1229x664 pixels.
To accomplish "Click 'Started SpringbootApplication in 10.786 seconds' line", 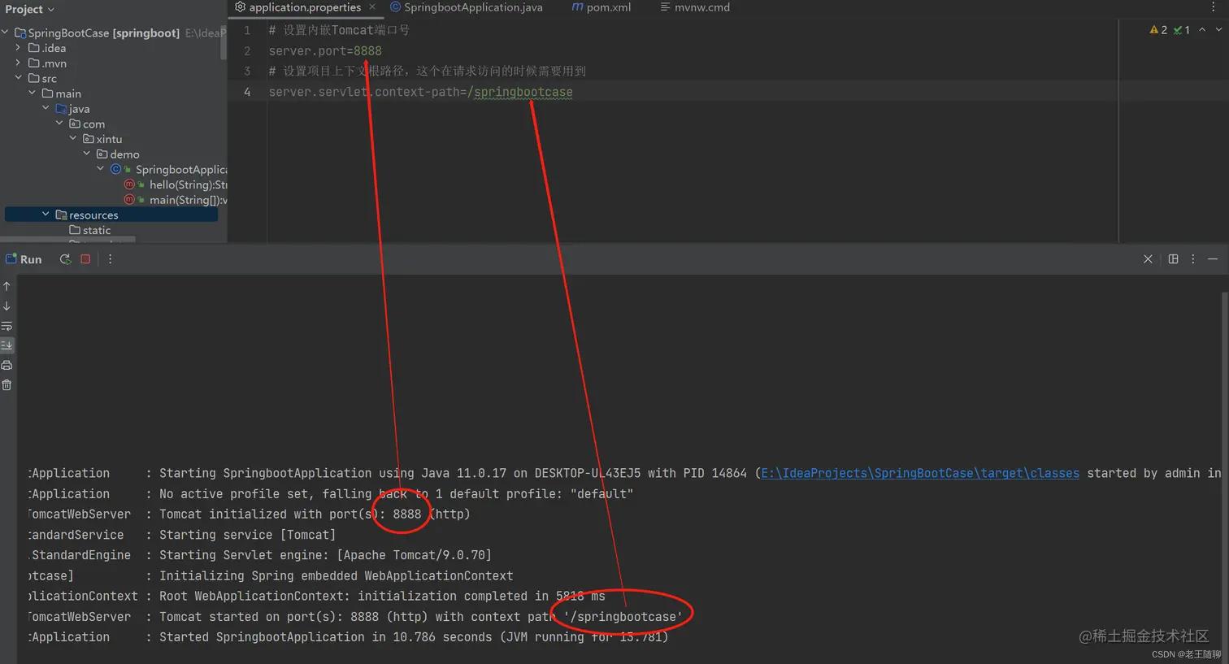I will coord(414,637).
